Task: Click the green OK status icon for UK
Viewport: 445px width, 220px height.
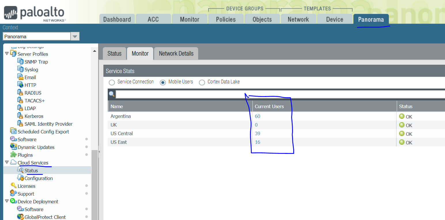Action: click(x=402, y=125)
